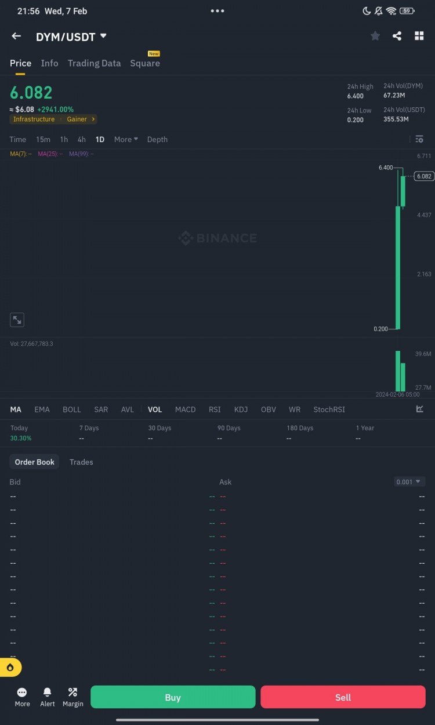Image resolution: width=435 pixels, height=725 pixels.
Task: Switch to the Trades tab
Action: click(x=81, y=462)
